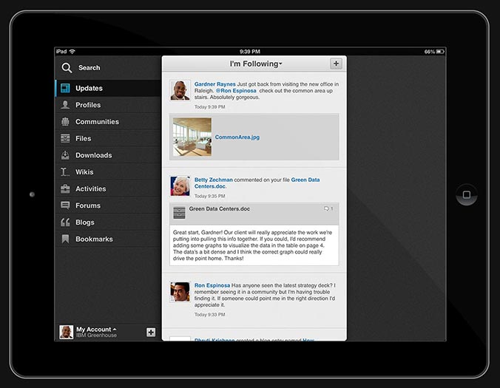Open the Profiles section icon
The height and width of the screenshot is (388, 500).
pos(66,105)
